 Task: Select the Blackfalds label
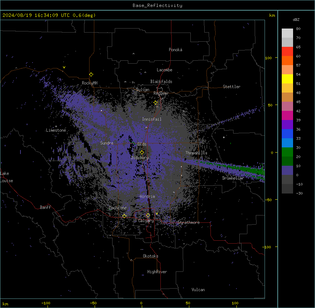coord(161,82)
